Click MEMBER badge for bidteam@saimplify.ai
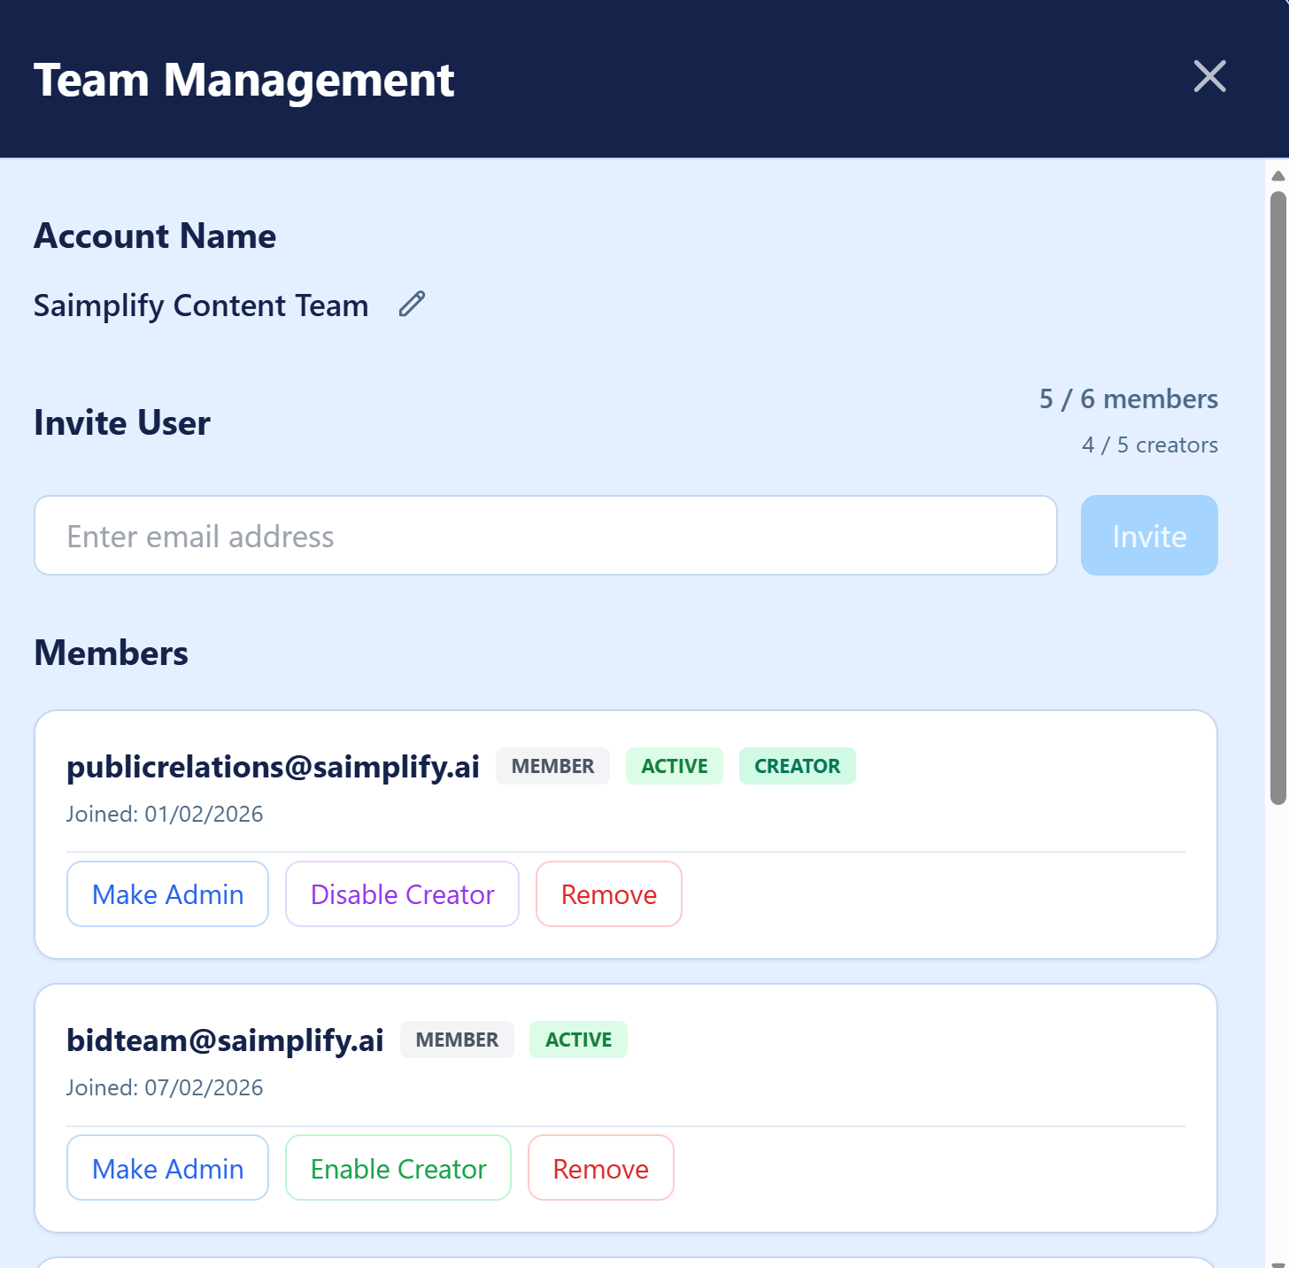This screenshot has height=1268, width=1289. [457, 1040]
